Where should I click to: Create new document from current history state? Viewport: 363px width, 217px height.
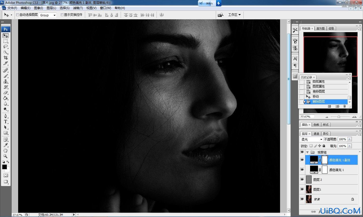329,106
